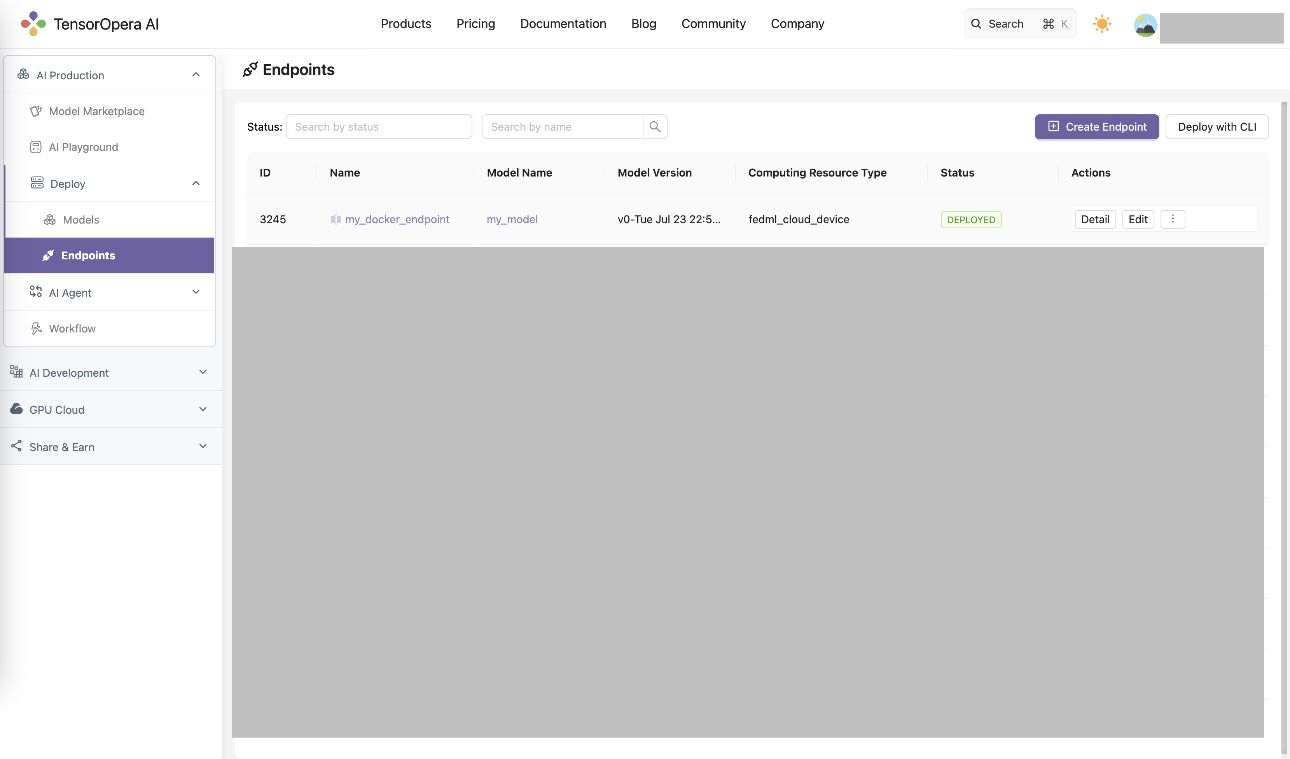Click the Create Endpoint button

1096,126
